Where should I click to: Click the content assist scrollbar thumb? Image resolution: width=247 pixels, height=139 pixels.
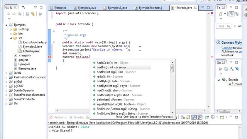tap(172, 69)
